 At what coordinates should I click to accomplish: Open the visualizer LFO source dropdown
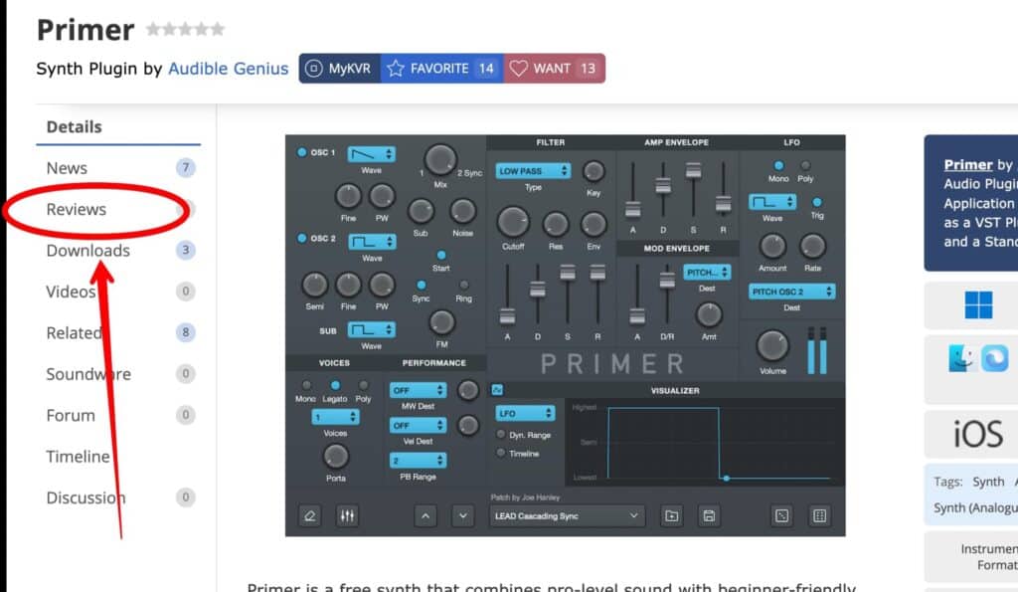coord(525,413)
